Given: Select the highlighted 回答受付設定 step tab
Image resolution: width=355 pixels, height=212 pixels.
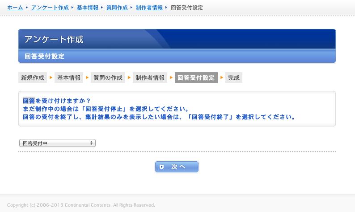Looking at the screenshot, I should pos(196,77).
